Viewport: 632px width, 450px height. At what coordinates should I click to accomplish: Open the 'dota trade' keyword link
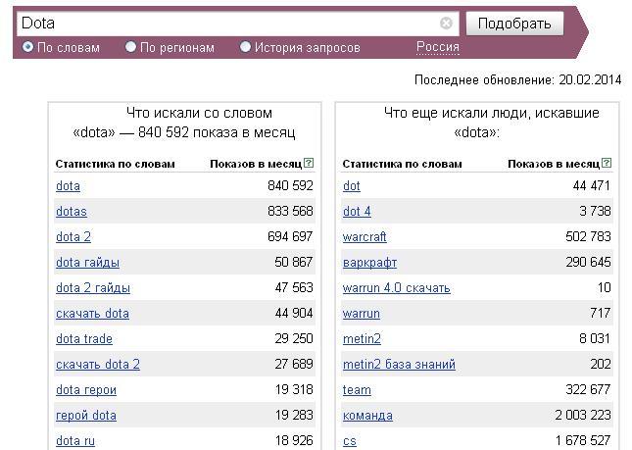[x=84, y=338]
